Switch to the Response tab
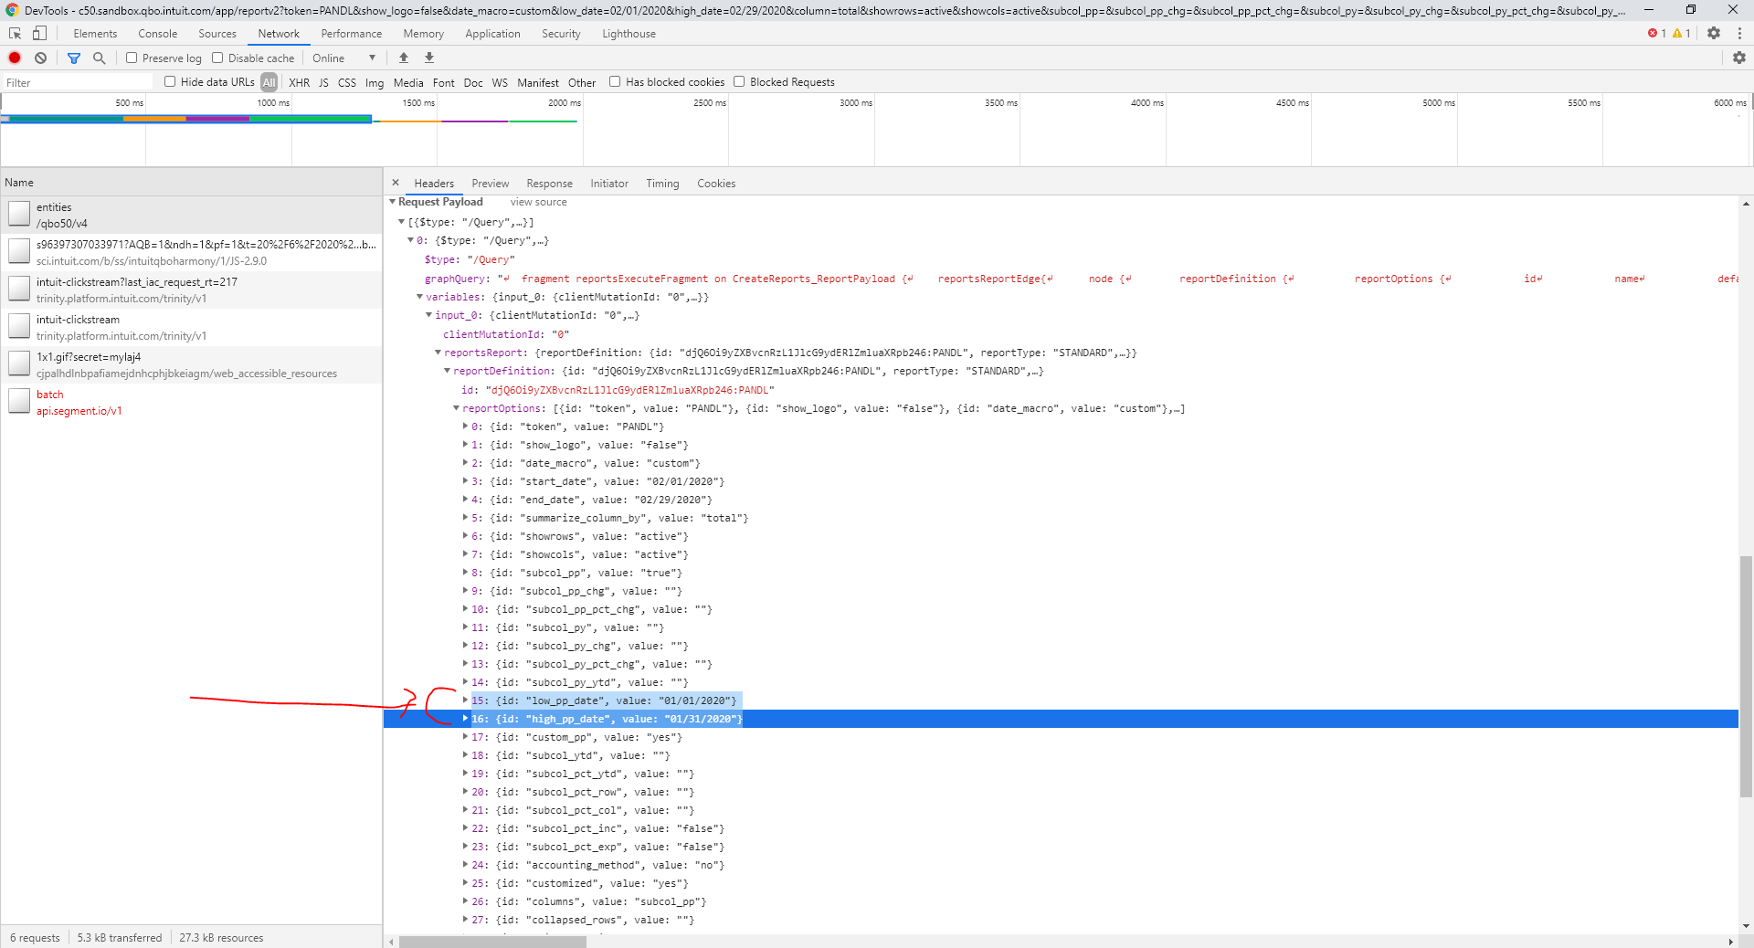Screen dimensions: 1754x948 click(549, 184)
